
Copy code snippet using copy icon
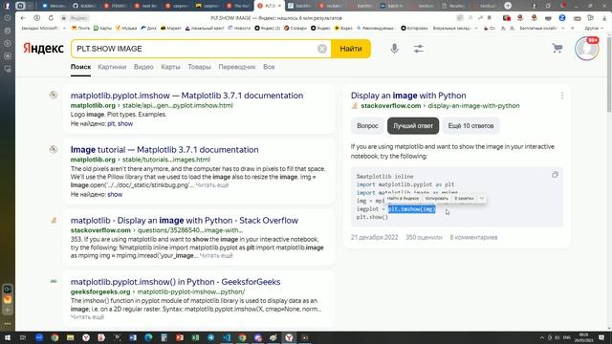coord(555,175)
